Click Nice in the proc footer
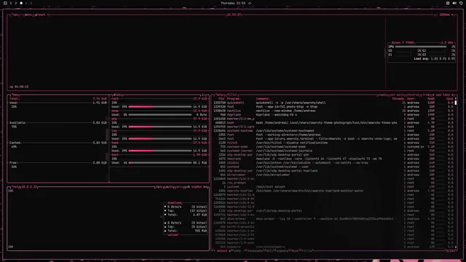Image resolution: width=466 pixels, height=262 pixels. 295,250
